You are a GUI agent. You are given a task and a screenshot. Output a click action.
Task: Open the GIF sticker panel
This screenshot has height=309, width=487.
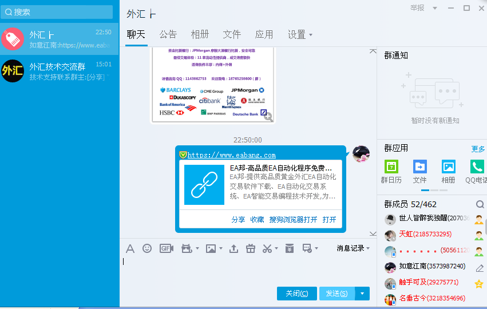tap(167, 248)
